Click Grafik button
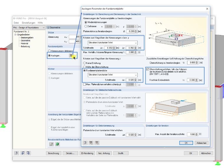224x168 pixels. 121,153
